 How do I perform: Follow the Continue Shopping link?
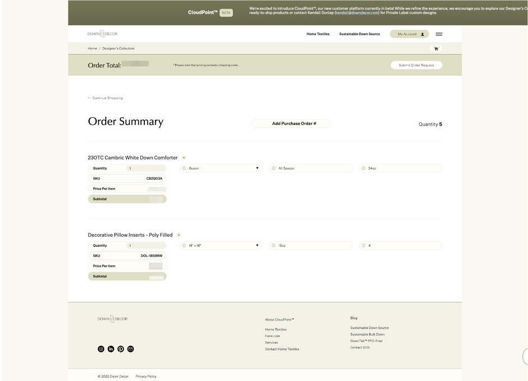tap(107, 98)
